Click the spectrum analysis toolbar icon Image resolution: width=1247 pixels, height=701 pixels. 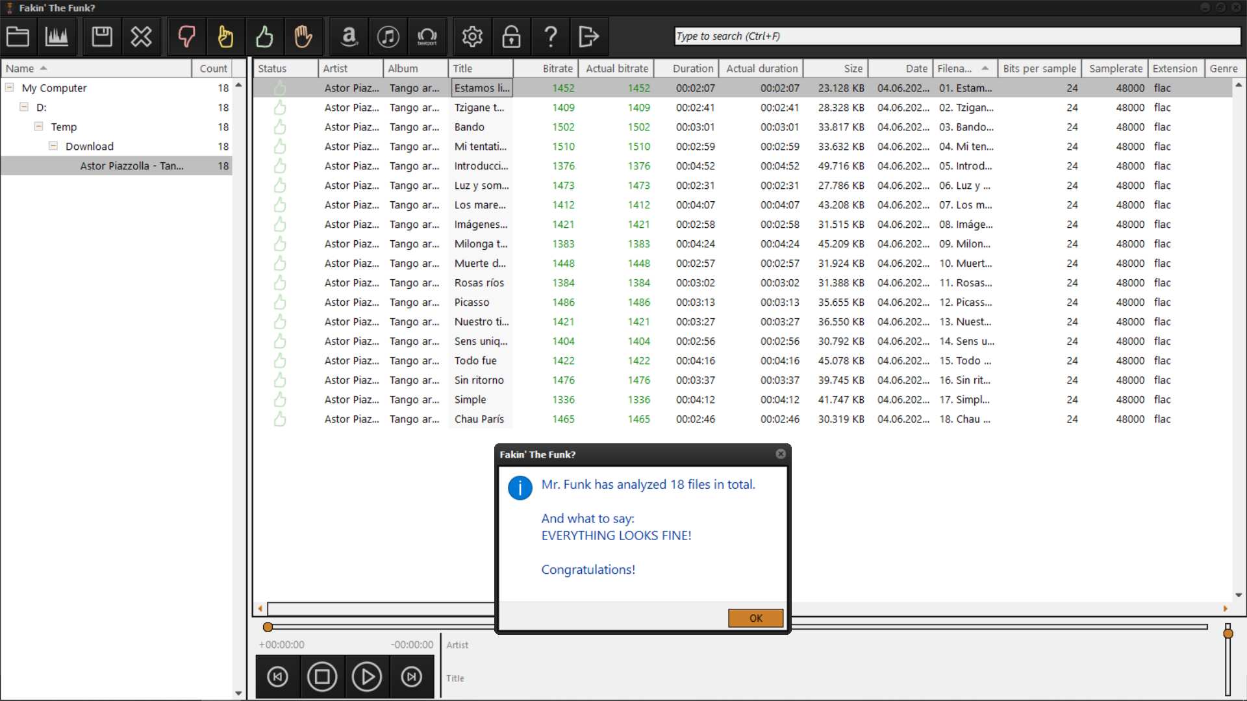(57, 36)
